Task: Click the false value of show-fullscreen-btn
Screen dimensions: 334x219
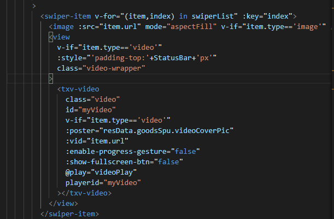Action: 168,162
